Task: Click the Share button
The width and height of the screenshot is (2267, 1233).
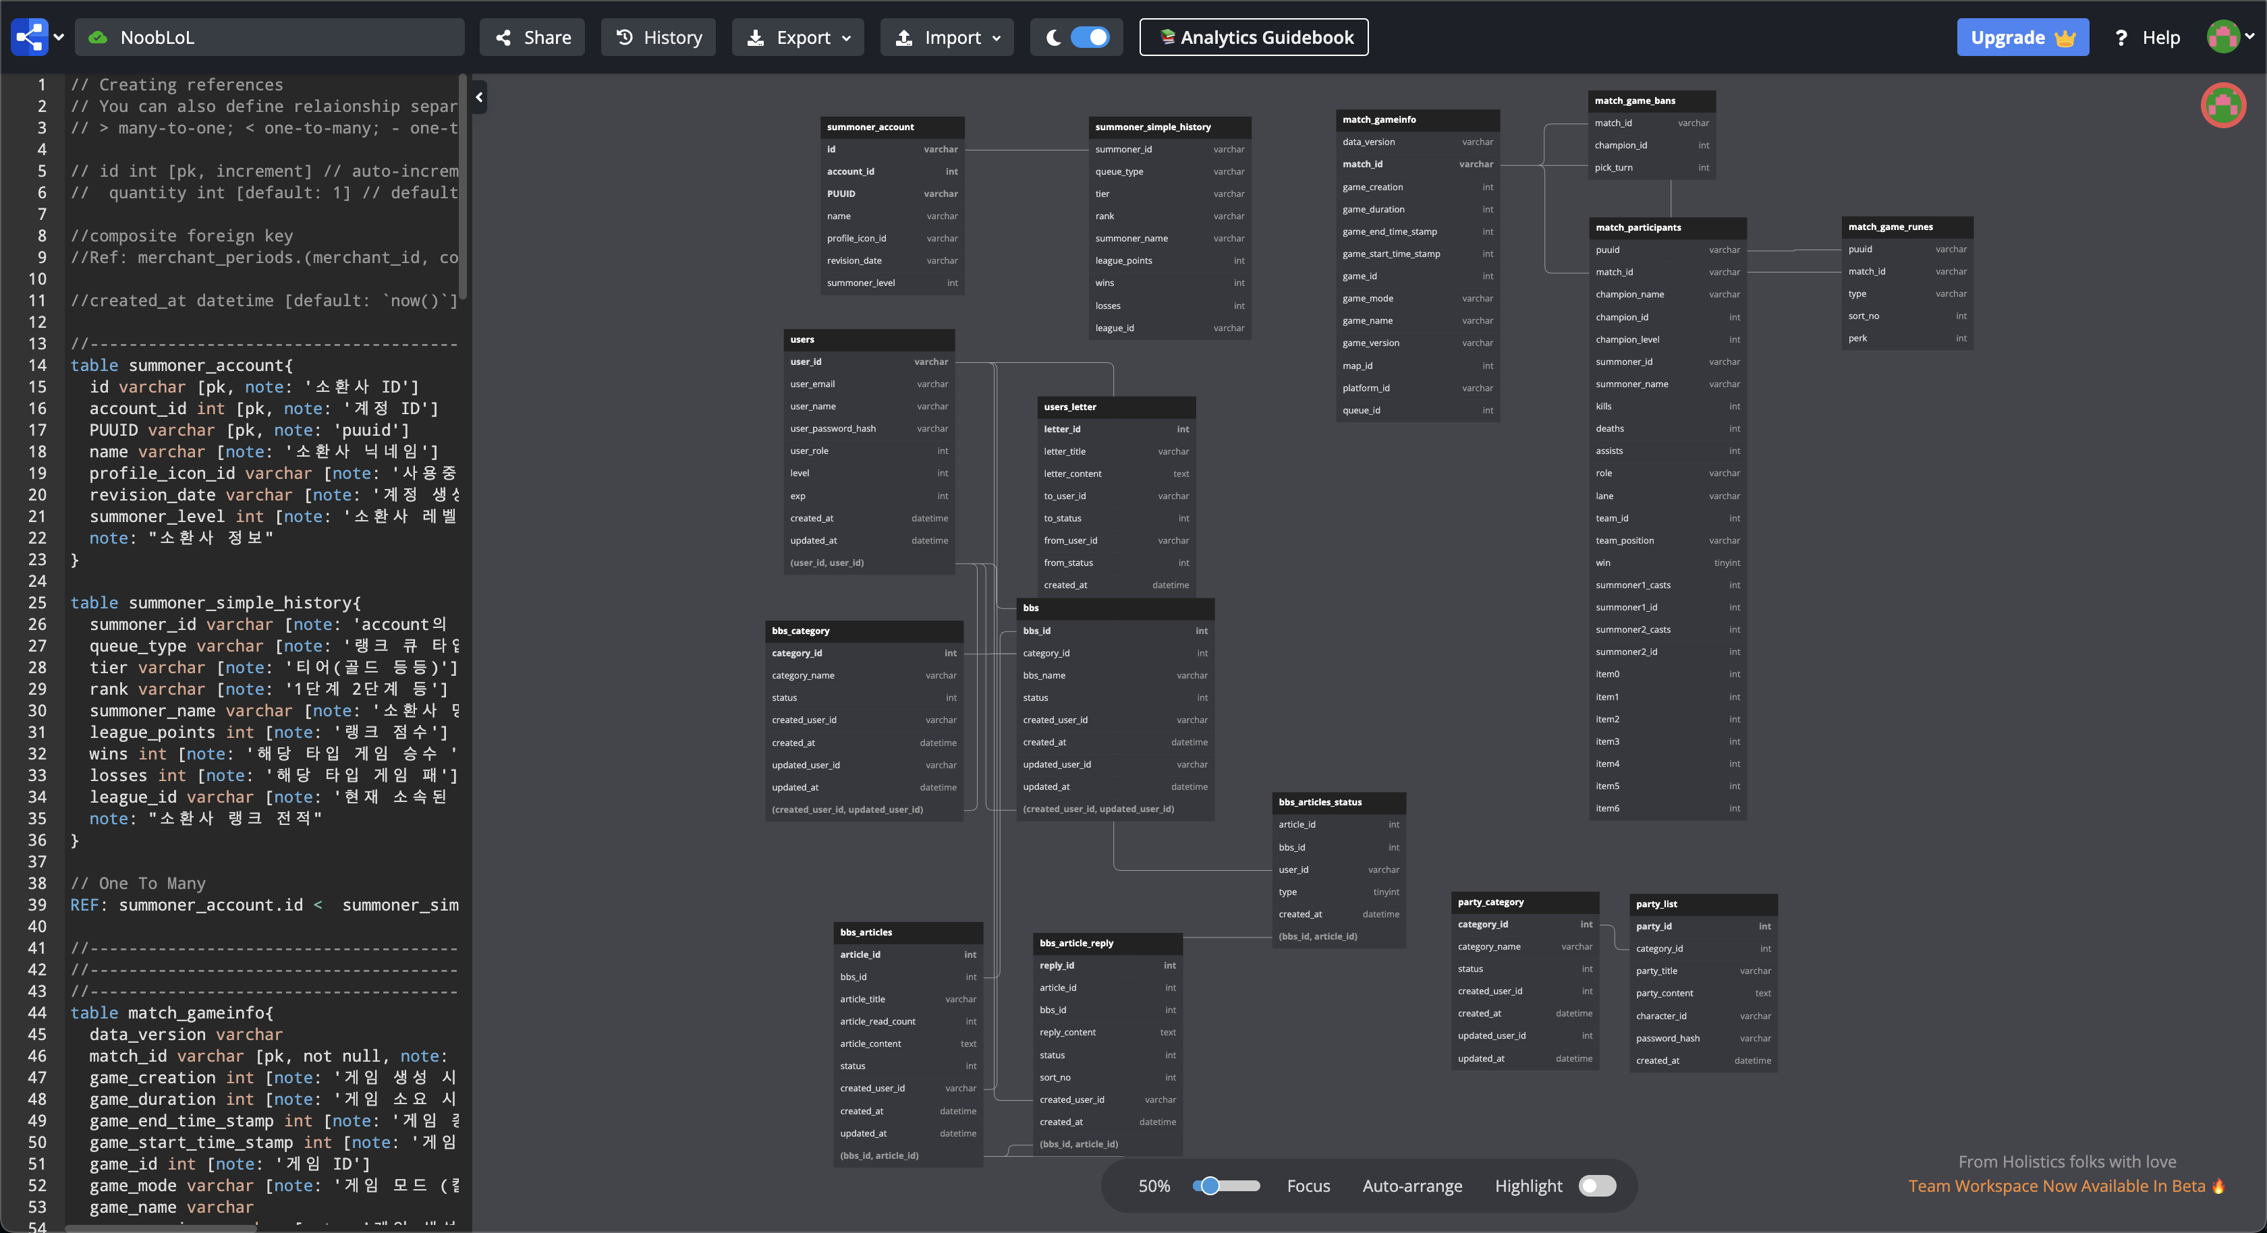Action: coord(532,37)
